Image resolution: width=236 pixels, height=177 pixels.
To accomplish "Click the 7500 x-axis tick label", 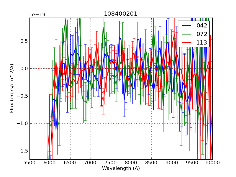I will point(111,163).
